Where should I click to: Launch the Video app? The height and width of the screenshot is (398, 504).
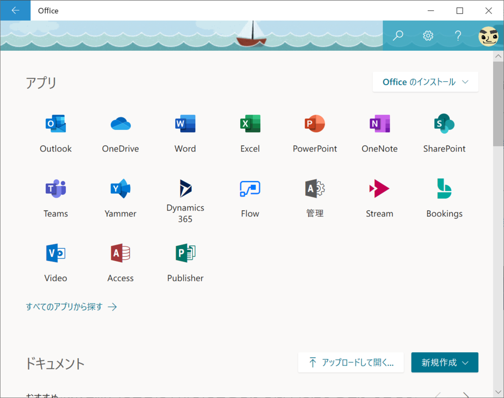[x=56, y=263]
